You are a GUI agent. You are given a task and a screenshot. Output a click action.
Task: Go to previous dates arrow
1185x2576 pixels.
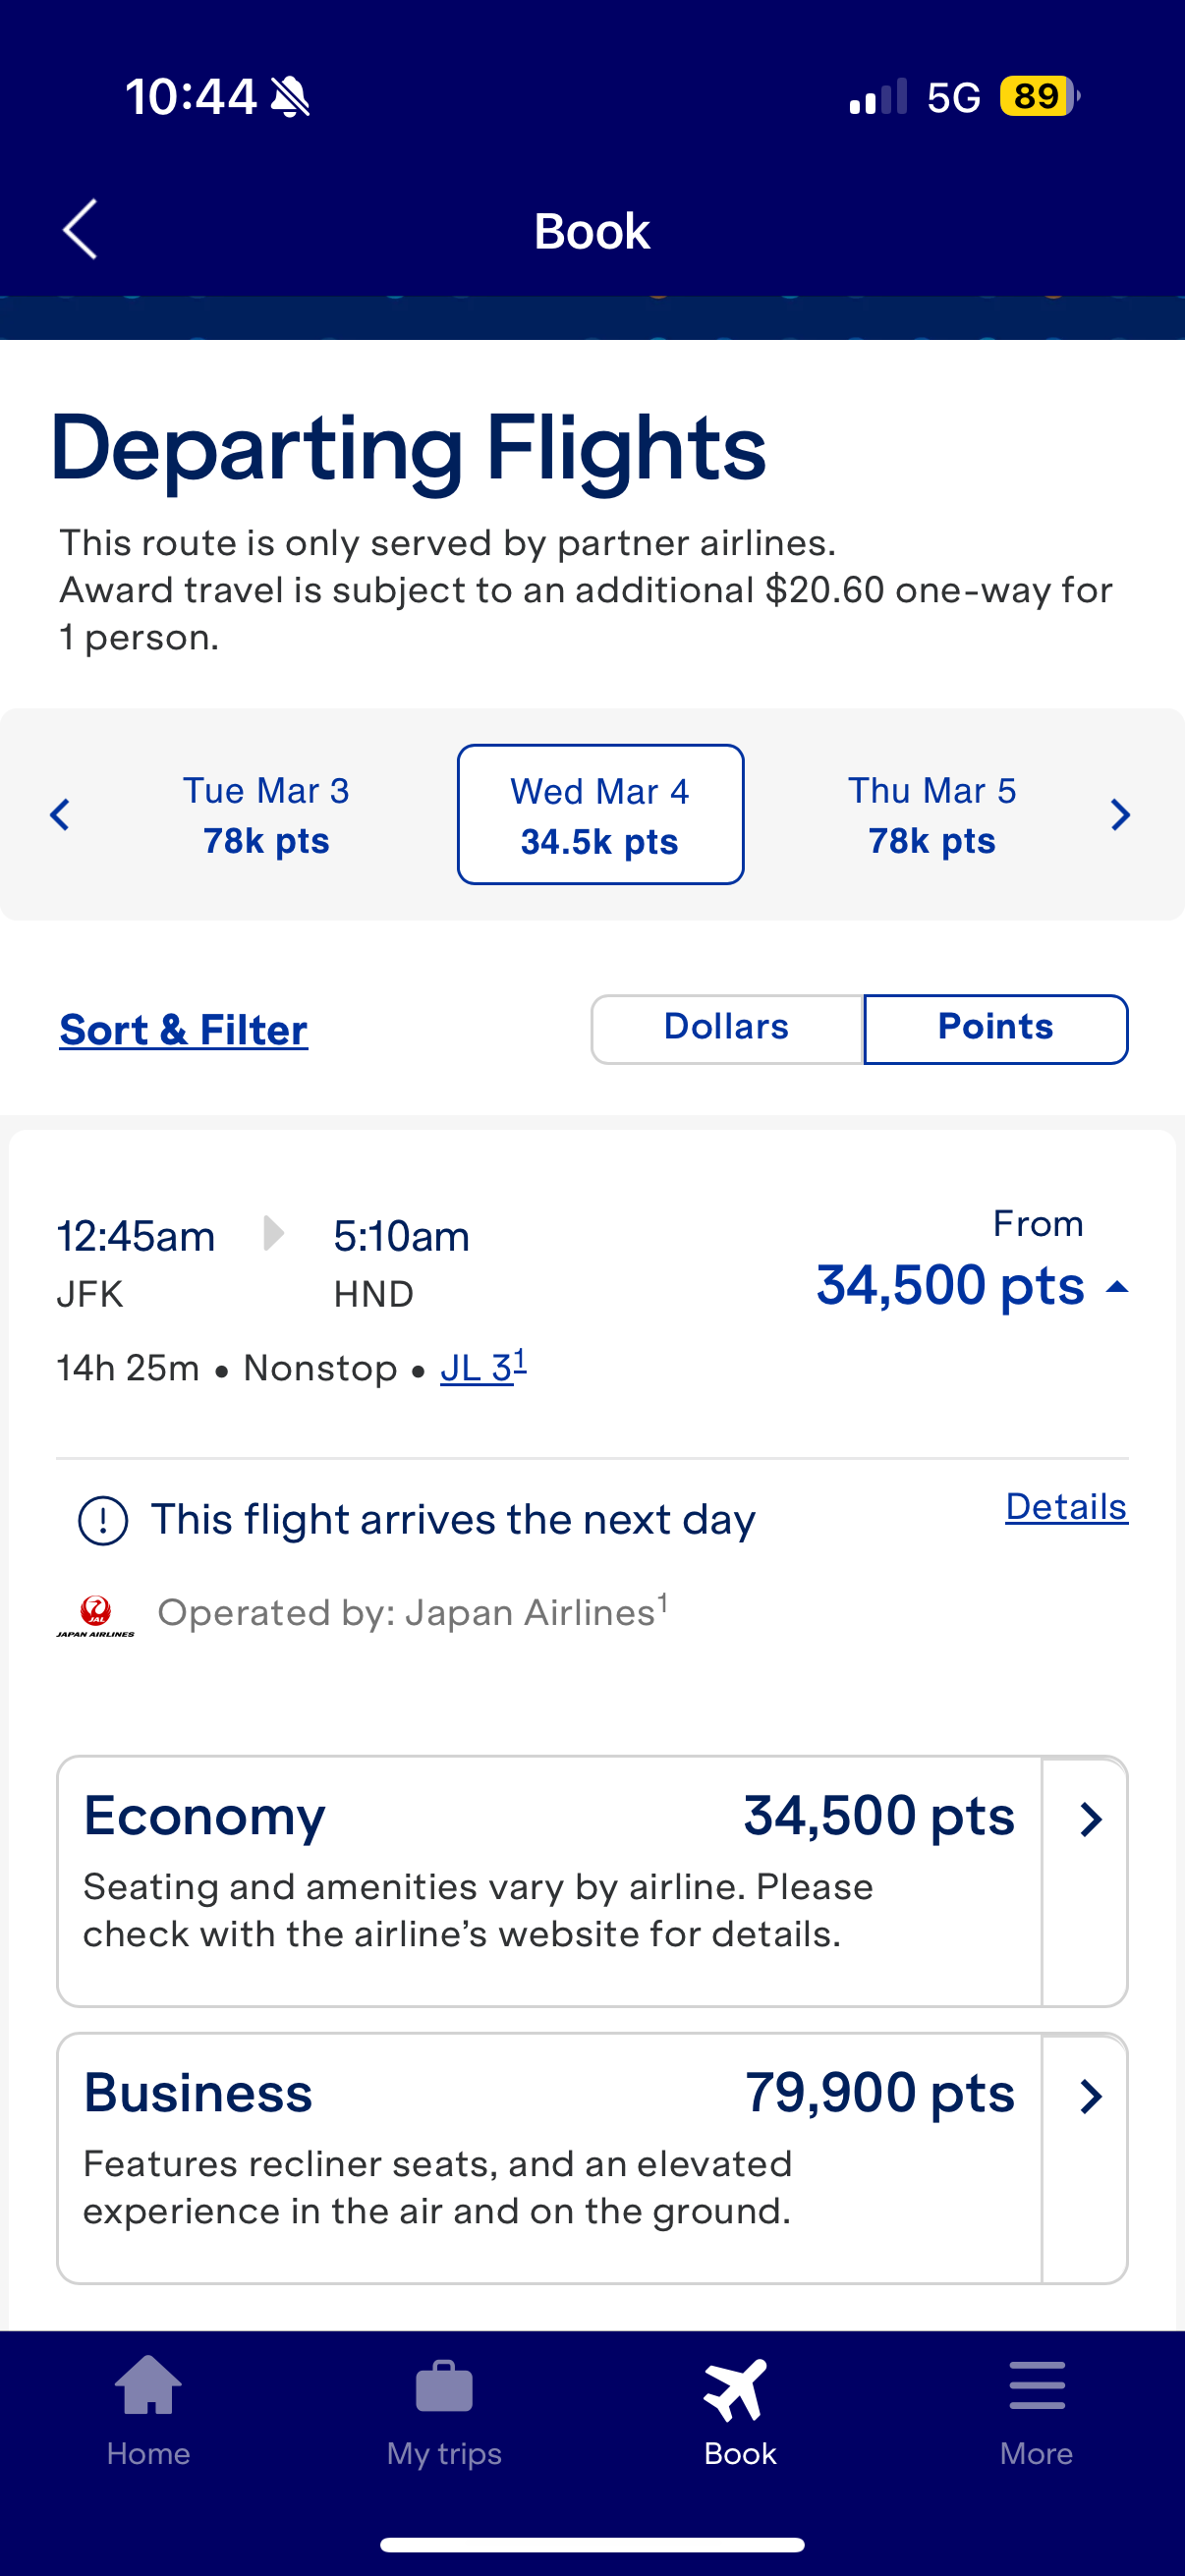60,815
